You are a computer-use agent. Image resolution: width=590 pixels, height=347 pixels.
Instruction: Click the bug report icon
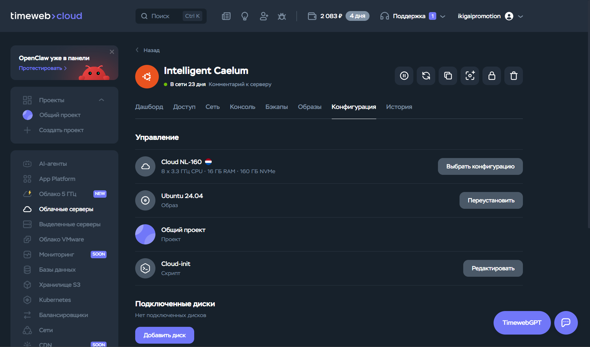282,16
